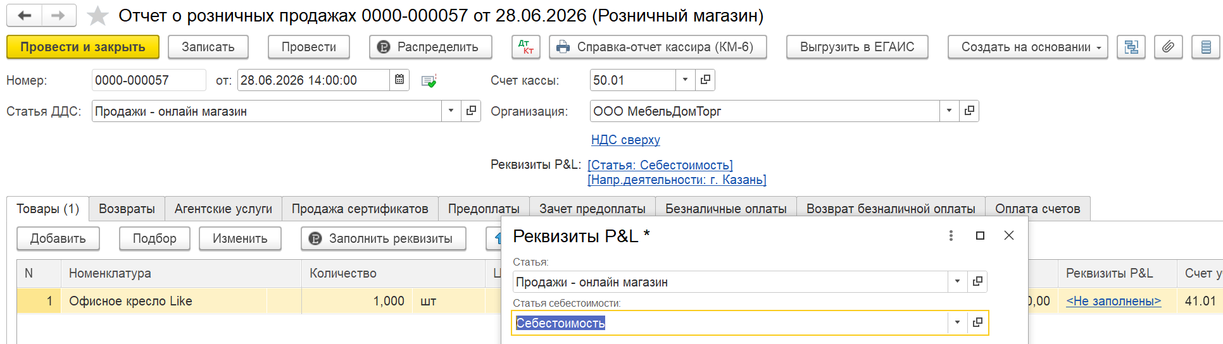1223x344 pixels.
Task: Add document to favorites star
Action: (97, 16)
